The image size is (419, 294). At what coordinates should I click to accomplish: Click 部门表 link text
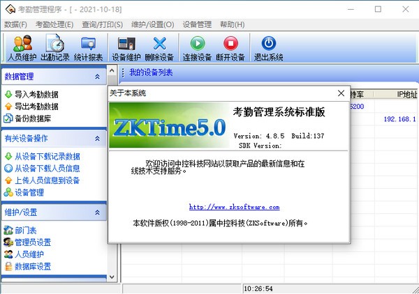point(26,231)
